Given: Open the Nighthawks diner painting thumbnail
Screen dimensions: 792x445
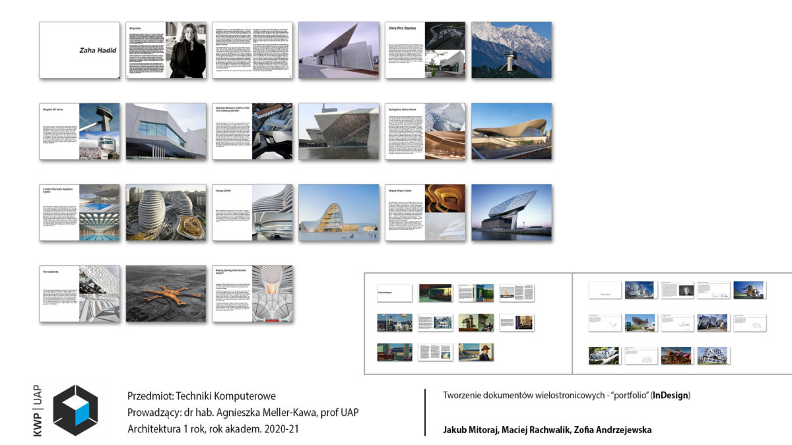Looking at the screenshot, I should (436, 293).
